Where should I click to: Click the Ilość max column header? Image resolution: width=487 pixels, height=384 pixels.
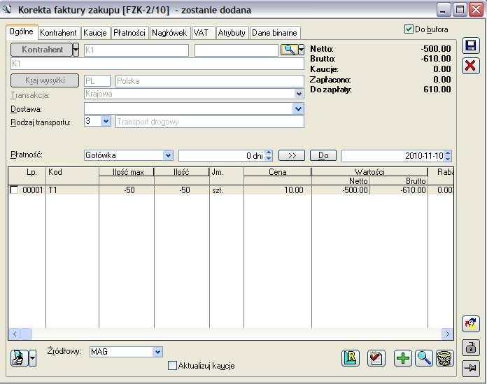[x=127, y=171]
